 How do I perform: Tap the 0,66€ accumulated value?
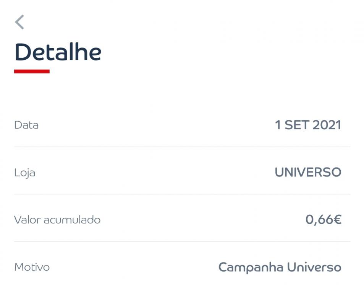(x=325, y=219)
